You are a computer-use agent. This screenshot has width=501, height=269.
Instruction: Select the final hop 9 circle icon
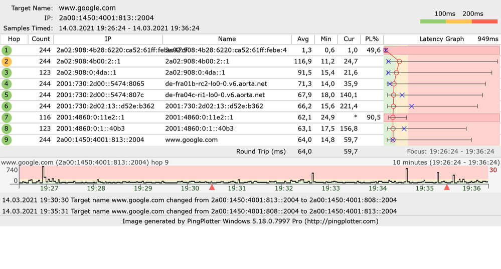point(7,139)
